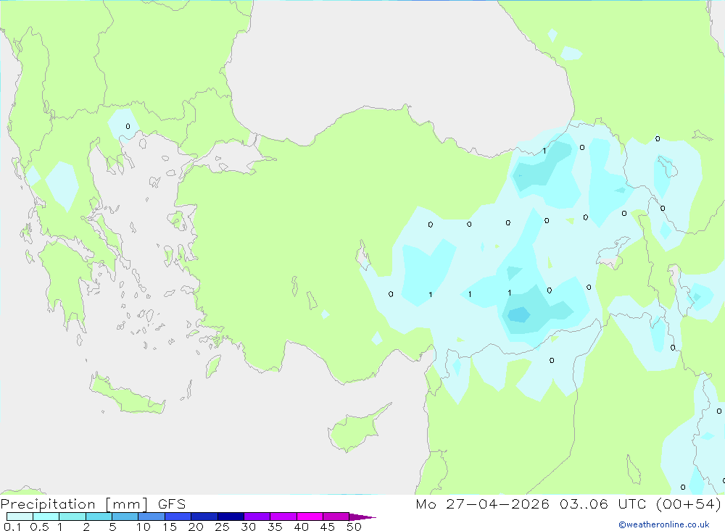Pick the 45–50 mm legend color box
The height and width of the screenshot is (531, 725).
336,517
